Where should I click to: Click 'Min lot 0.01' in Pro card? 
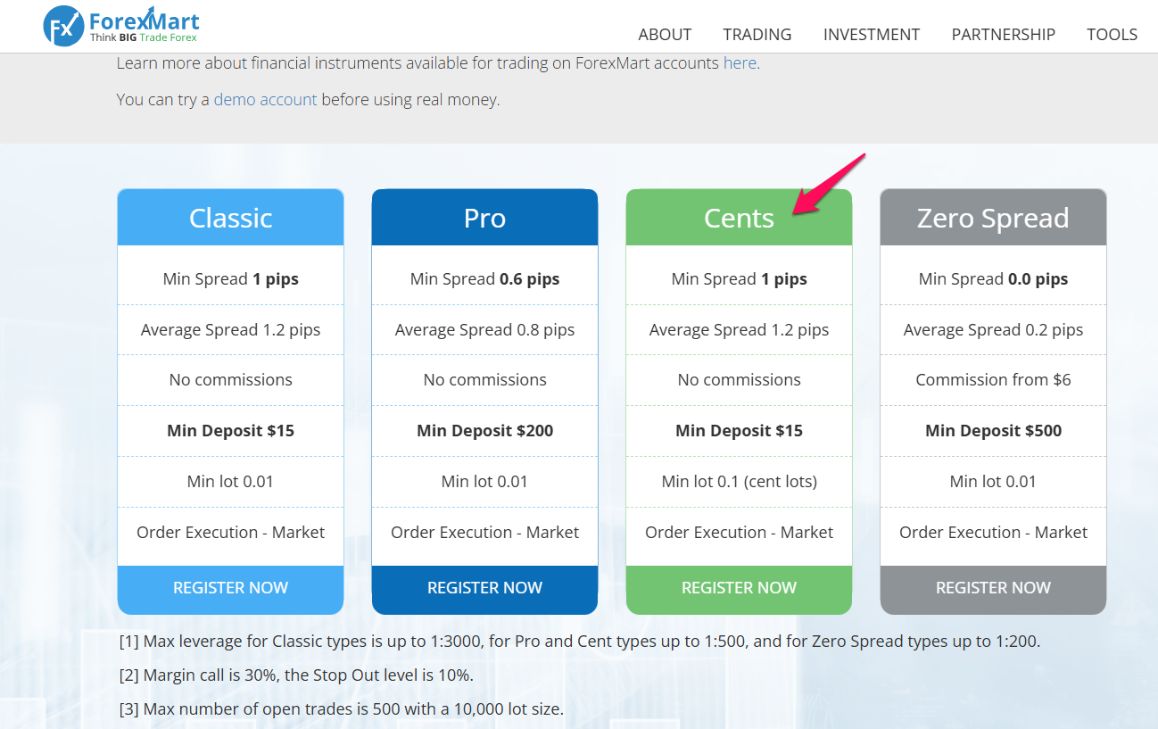484,482
